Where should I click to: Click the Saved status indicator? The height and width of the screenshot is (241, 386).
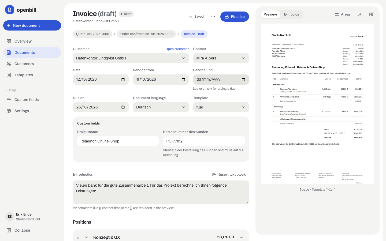[x=196, y=17]
